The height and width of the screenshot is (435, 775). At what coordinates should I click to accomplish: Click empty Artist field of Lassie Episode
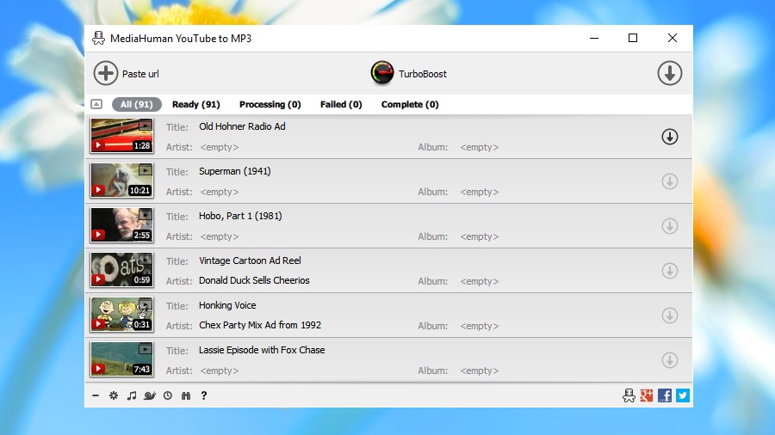pos(220,371)
